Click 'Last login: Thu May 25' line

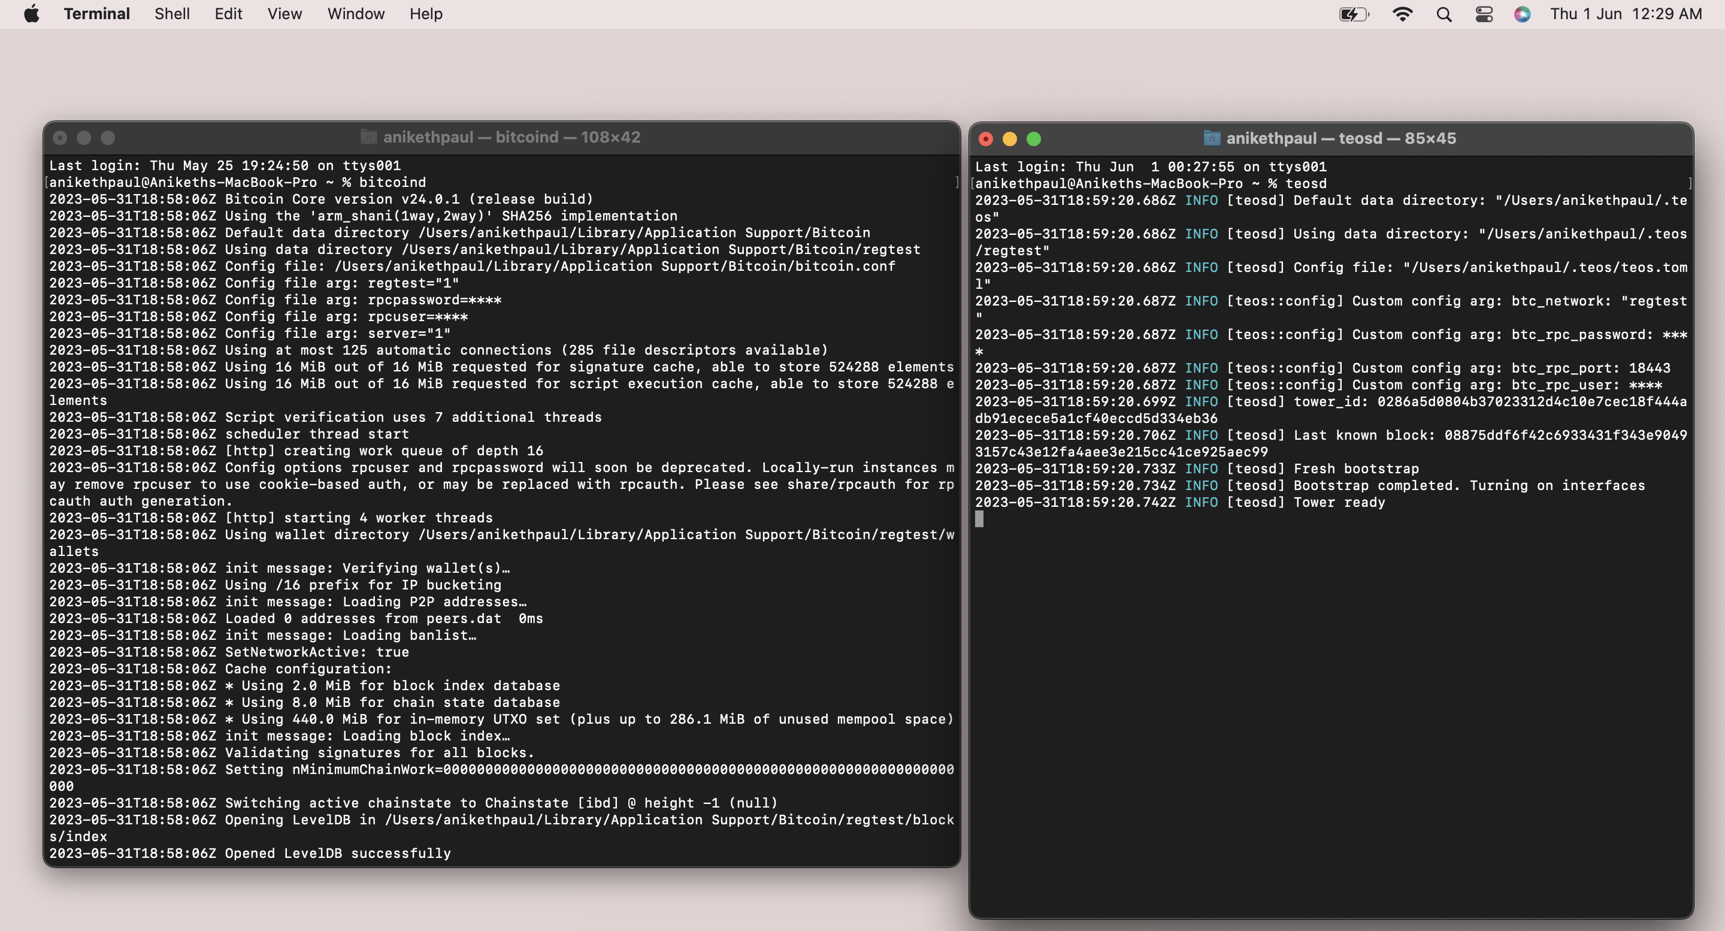225,165
